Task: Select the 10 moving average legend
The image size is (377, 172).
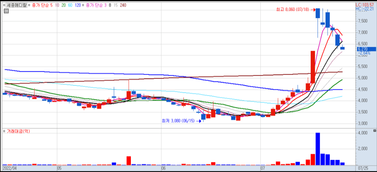Action: pos(57,5)
